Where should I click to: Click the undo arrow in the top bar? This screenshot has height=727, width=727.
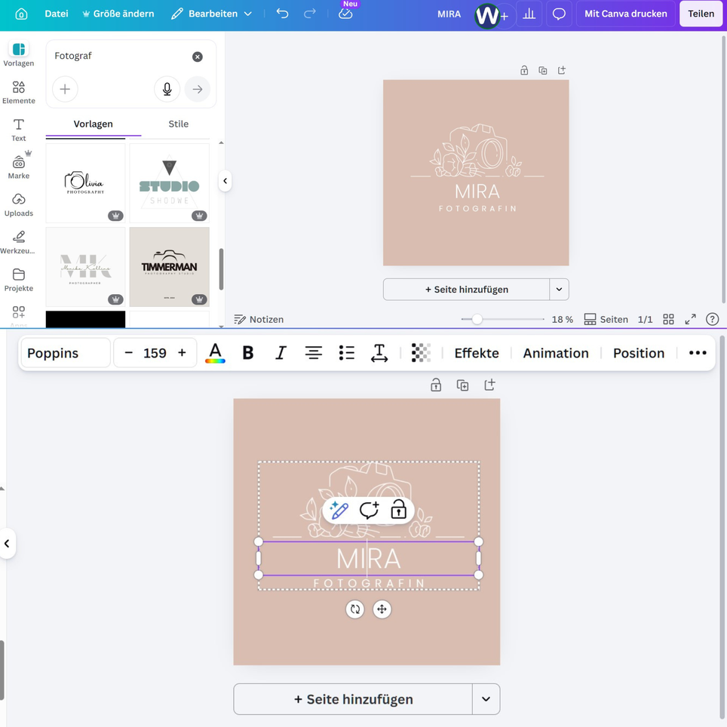[282, 14]
